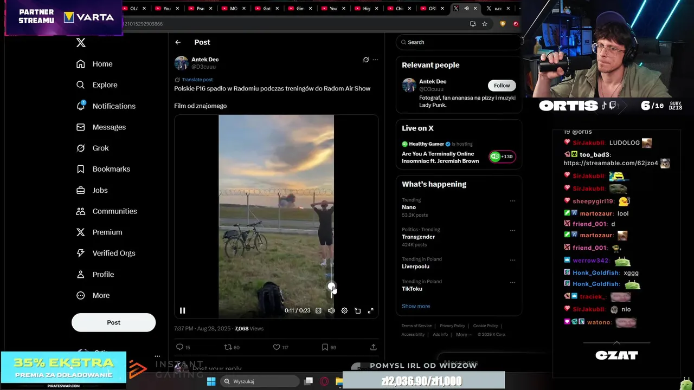Open the X logo home link

tap(81, 43)
